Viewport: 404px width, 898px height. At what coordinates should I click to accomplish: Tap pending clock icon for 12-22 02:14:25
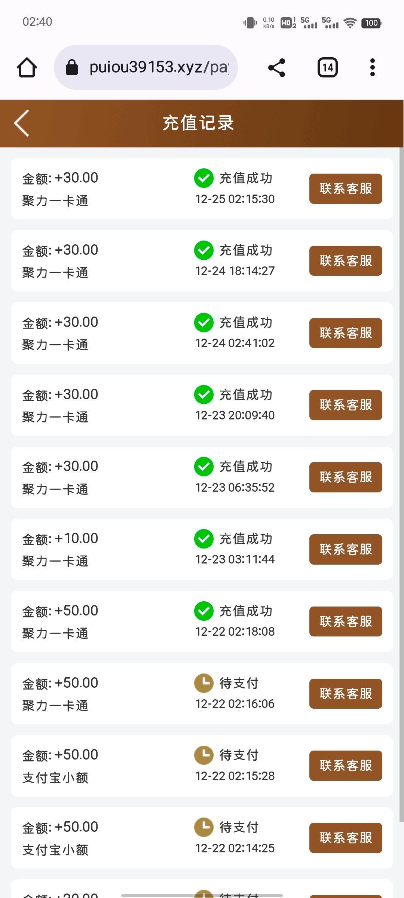tap(204, 827)
